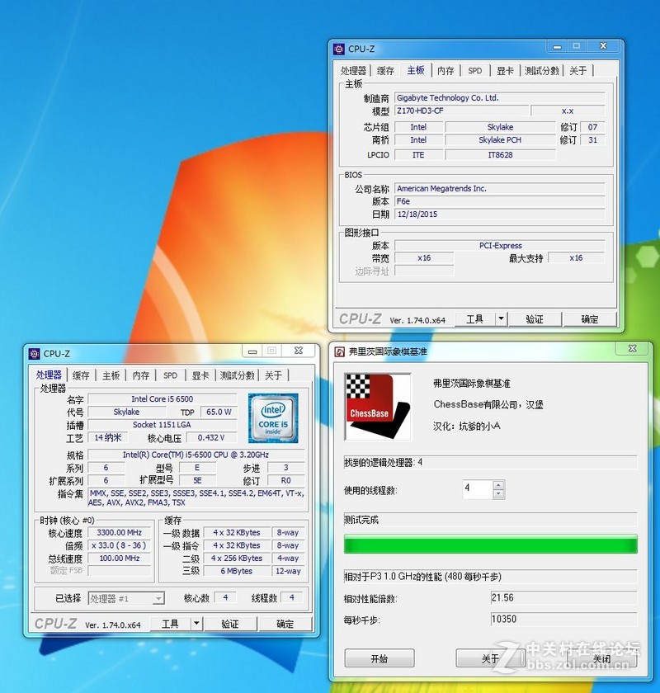Click 关于 button in chess benchmark
The image size is (660, 693).
(490, 658)
